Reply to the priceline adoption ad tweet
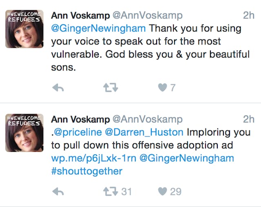 tap(58, 191)
